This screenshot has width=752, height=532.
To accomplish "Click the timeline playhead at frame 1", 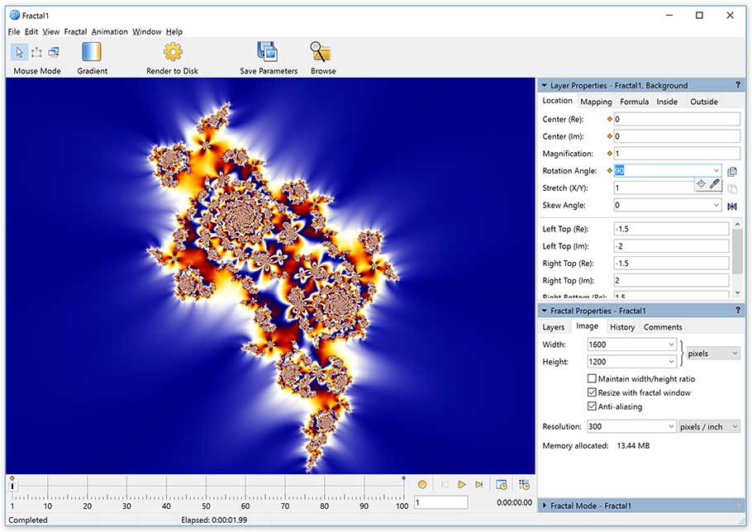I will tap(12, 486).
